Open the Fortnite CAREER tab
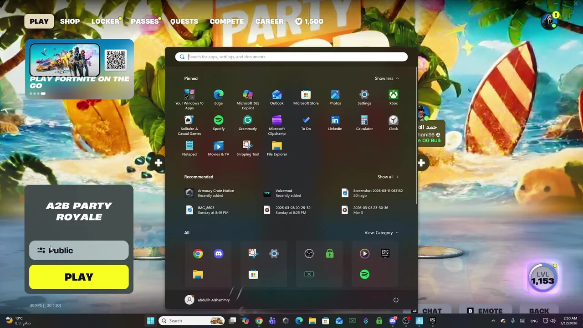The height and width of the screenshot is (328, 583). (x=269, y=21)
